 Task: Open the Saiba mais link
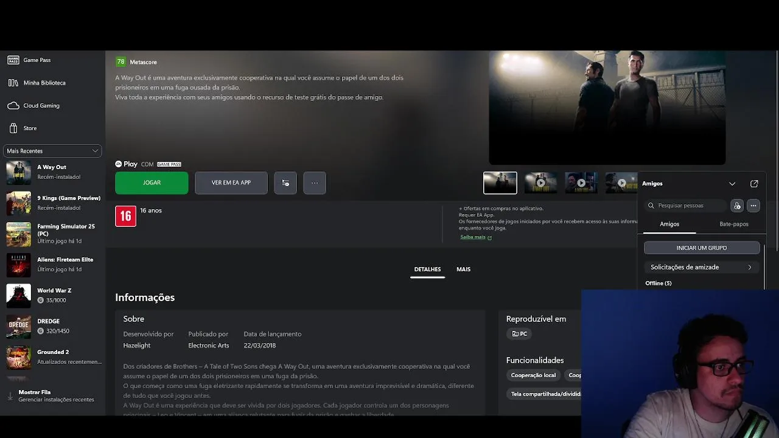point(473,237)
